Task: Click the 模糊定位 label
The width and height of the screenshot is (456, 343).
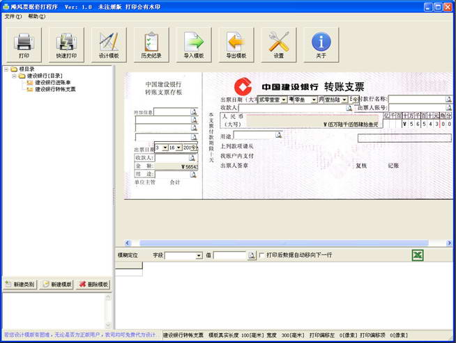Action: [128, 255]
